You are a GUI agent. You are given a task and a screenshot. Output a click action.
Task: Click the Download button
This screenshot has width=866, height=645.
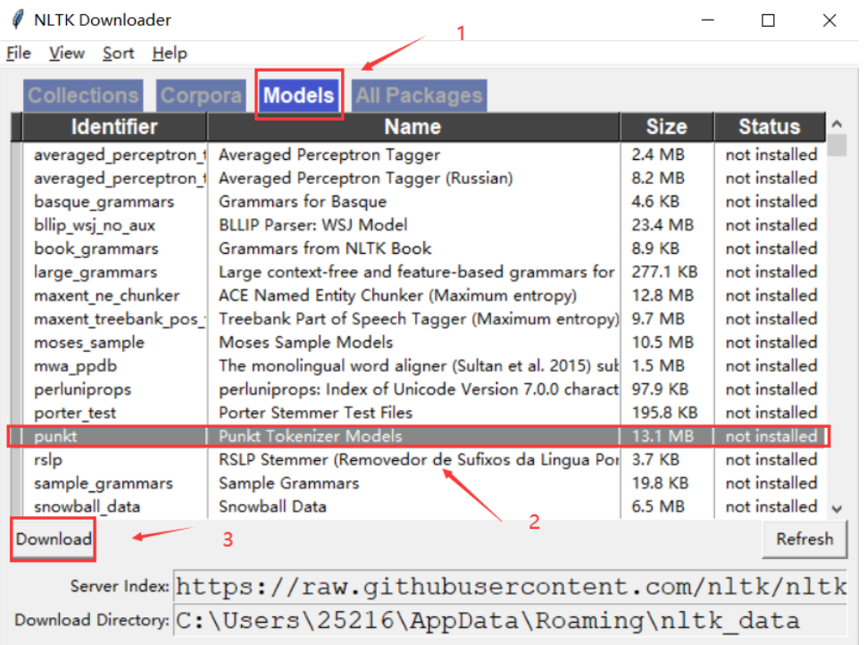pos(54,539)
